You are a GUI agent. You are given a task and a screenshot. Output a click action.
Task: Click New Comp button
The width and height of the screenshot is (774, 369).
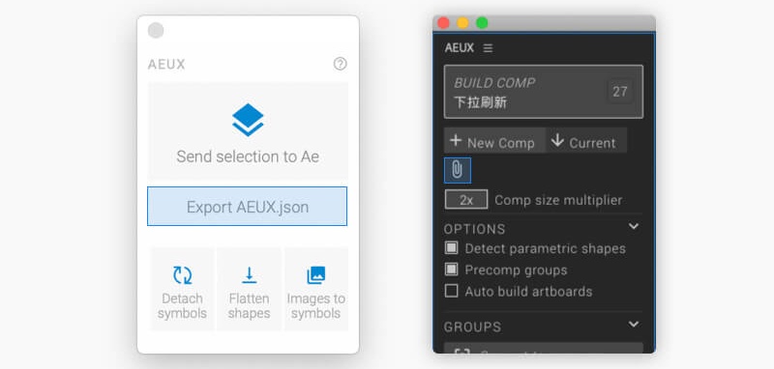coord(494,140)
